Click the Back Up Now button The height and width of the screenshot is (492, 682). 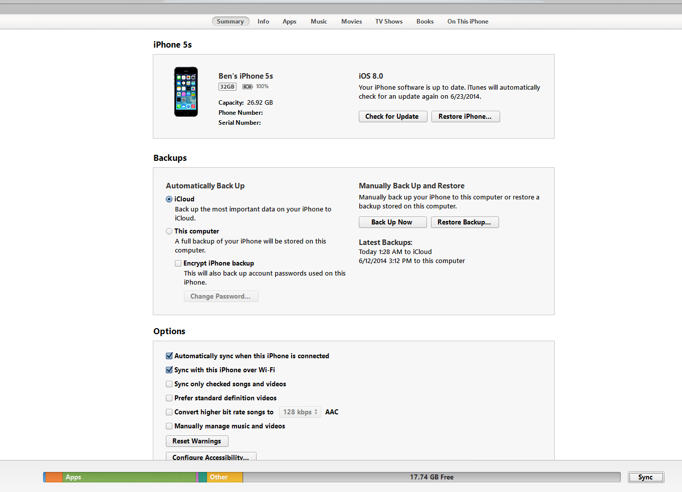point(393,222)
